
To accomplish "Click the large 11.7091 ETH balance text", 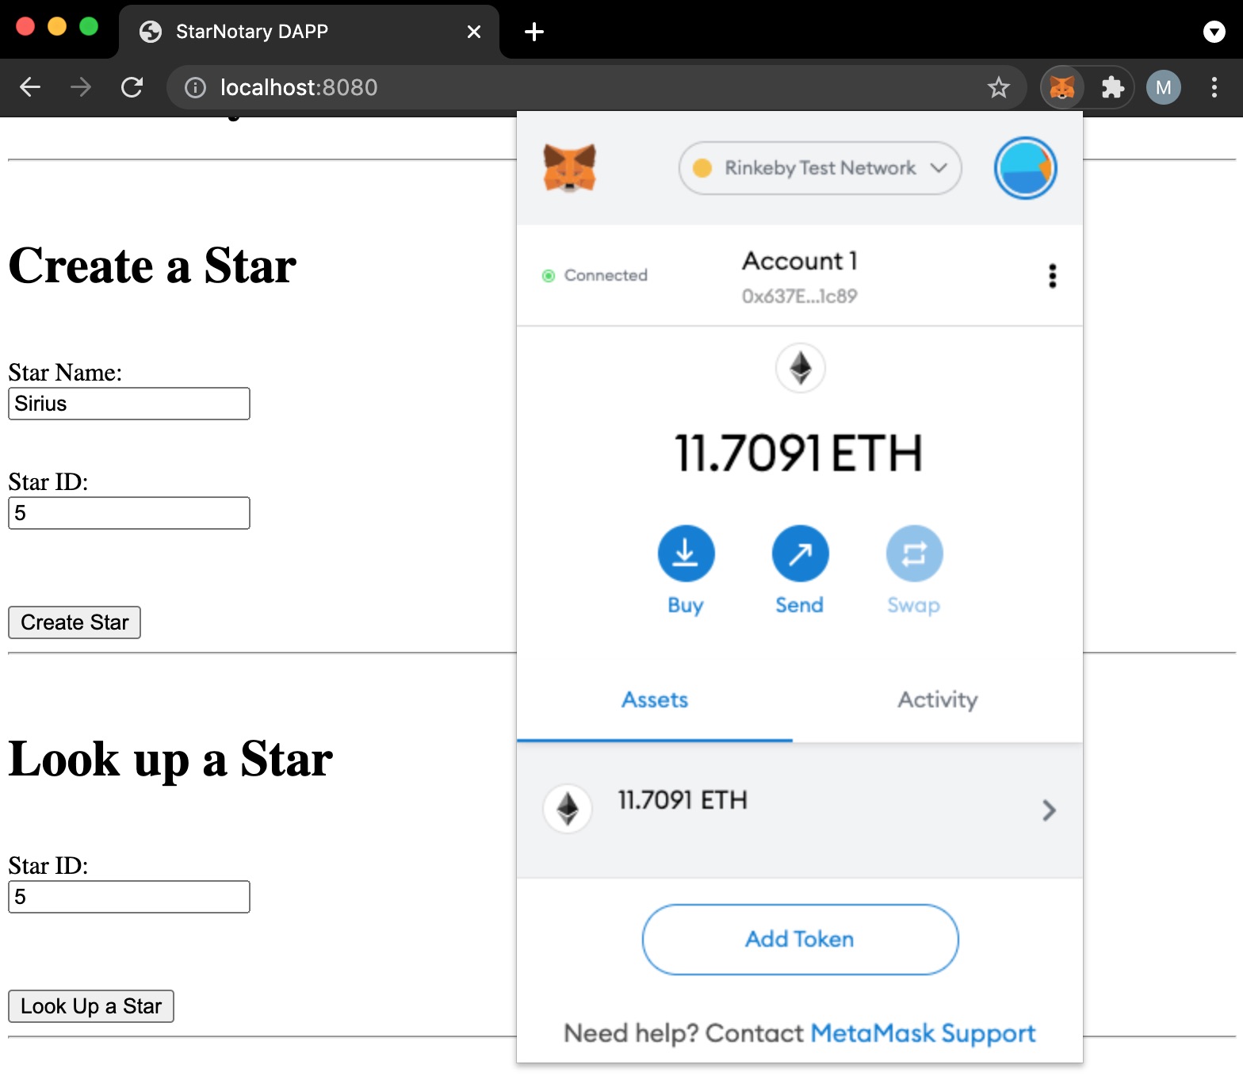I will 799,454.
